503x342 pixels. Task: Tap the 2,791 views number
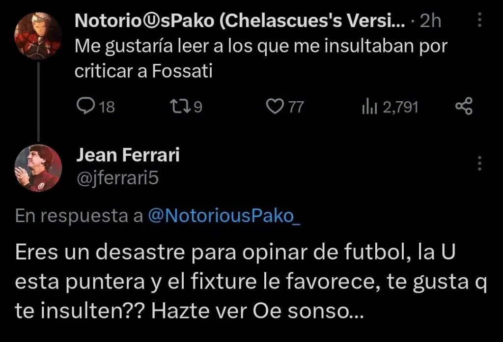(400, 107)
